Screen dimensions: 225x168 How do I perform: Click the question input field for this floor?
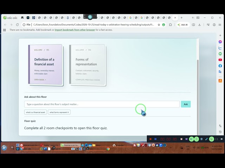(x=102, y=104)
